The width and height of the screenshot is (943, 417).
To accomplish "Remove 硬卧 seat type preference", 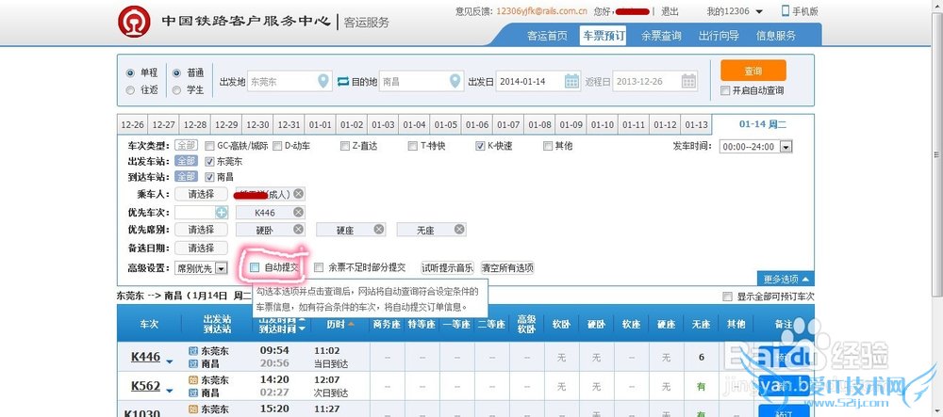I will [298, 230].
